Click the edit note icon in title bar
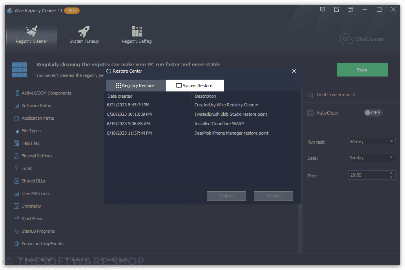 click(337, 9)
